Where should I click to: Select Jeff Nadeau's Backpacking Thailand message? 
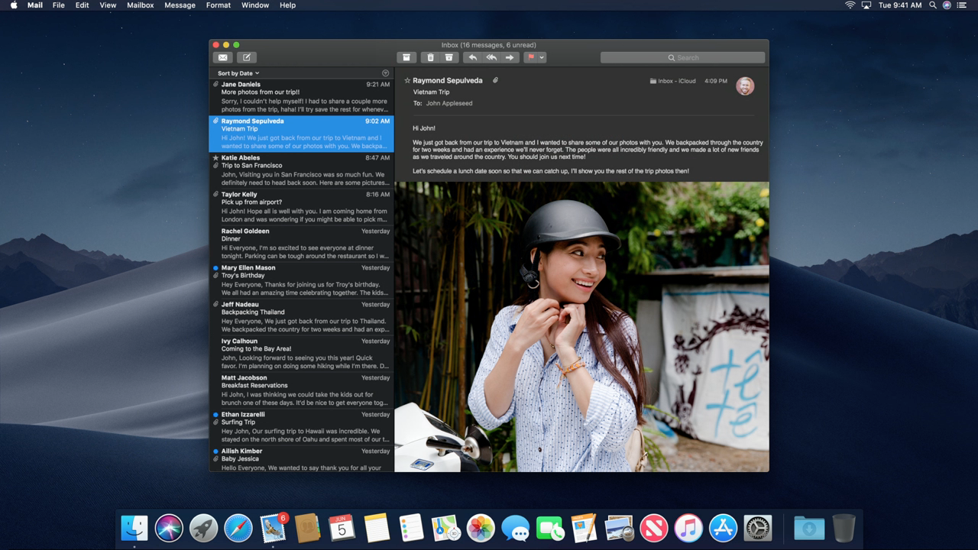tap(302, 317)
